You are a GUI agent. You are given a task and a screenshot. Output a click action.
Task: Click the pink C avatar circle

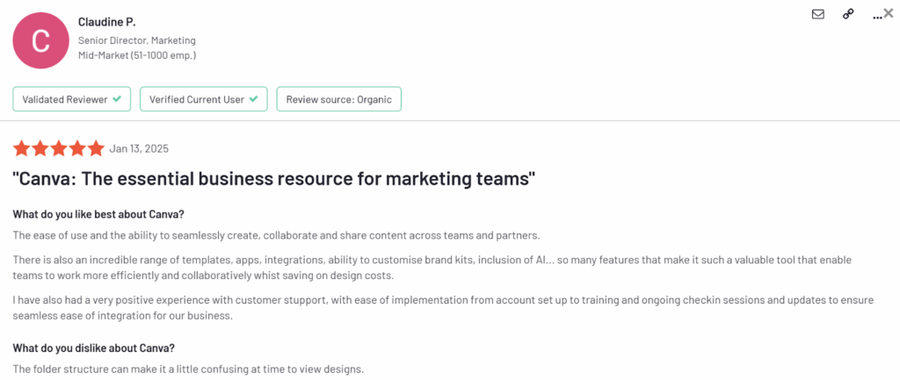click(x=40, y=40)
